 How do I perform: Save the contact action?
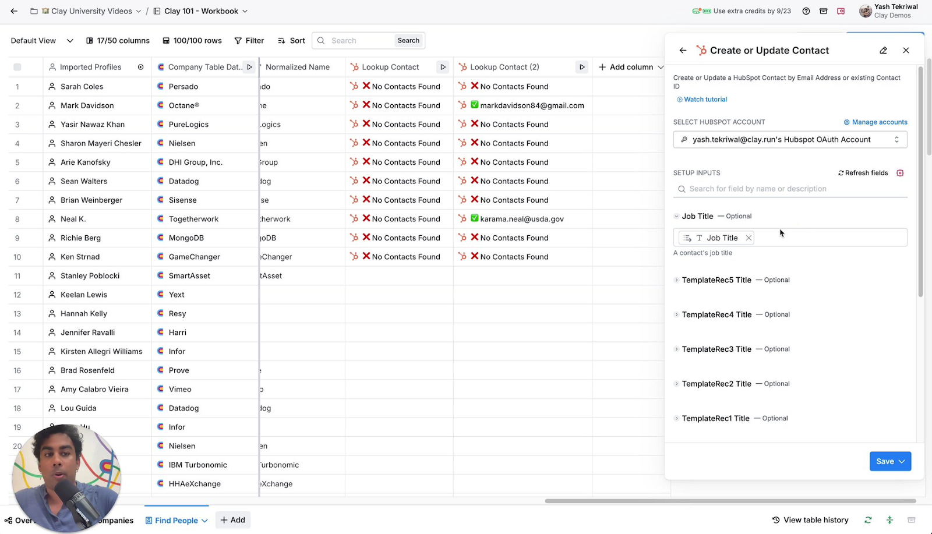tap(885, 461)
